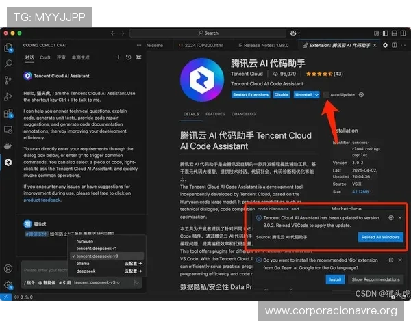The image size is (411, 328).
Task: Open the Extensions view in activity bar
Action: coord(8,113)
